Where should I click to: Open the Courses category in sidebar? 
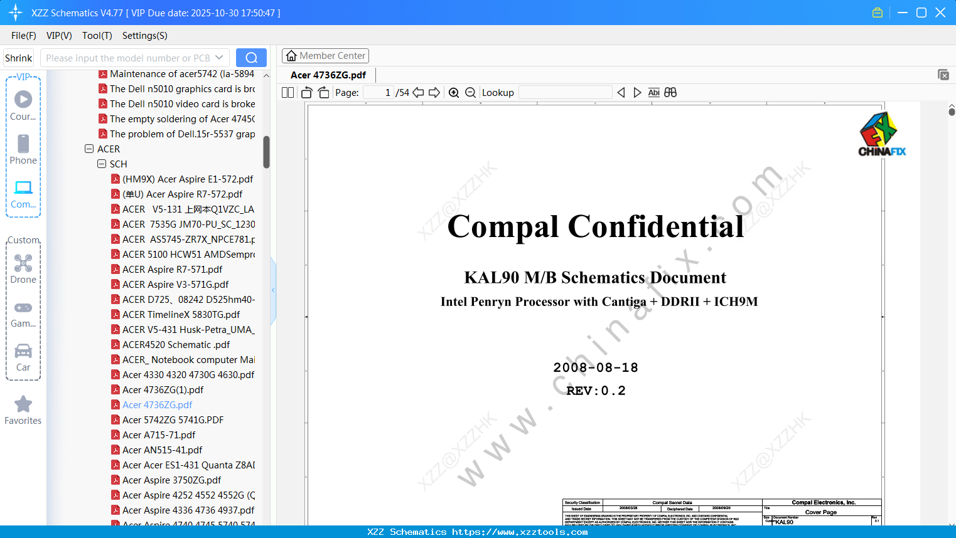point(23,105)
